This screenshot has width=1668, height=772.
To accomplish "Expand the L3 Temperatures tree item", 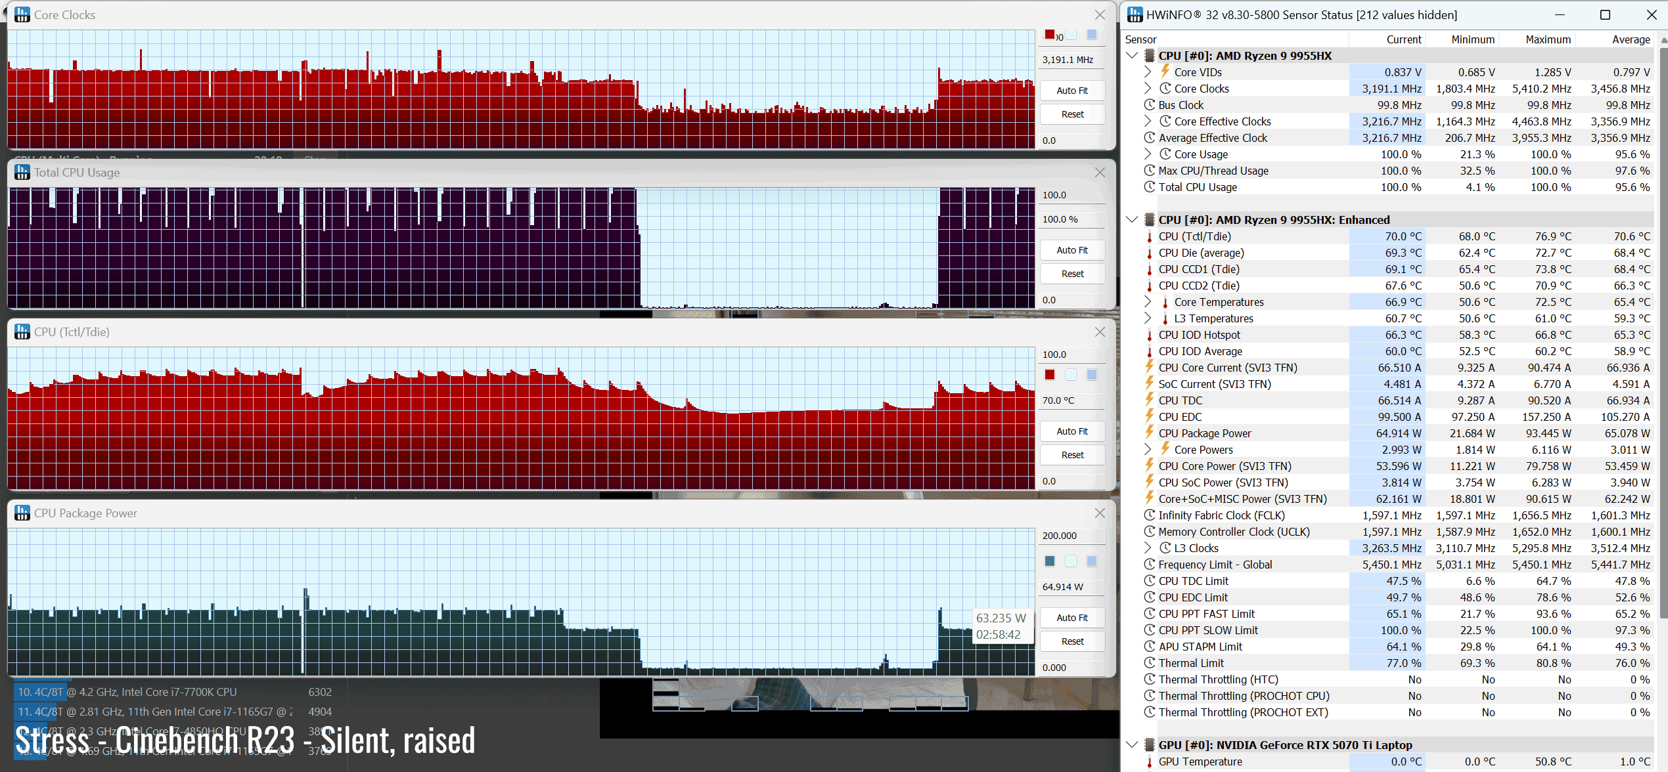I will coord(1148,318).
